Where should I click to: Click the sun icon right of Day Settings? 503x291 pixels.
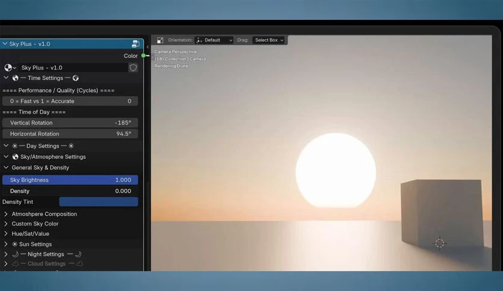point(71,146)
